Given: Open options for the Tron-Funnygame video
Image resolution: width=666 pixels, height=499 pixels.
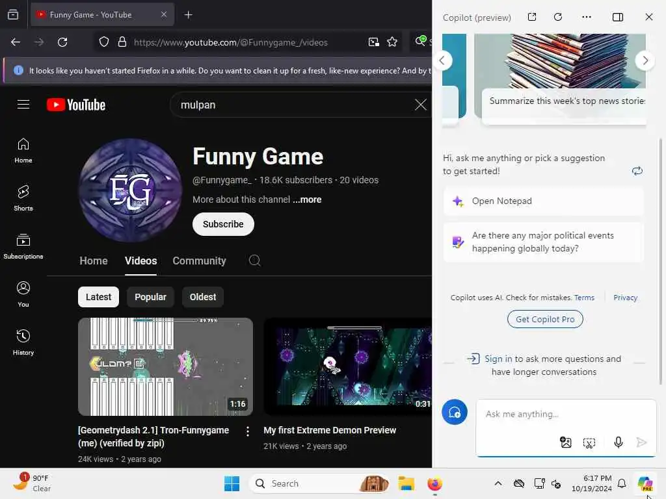Looking at the screenshot, I should click(248, 431).
